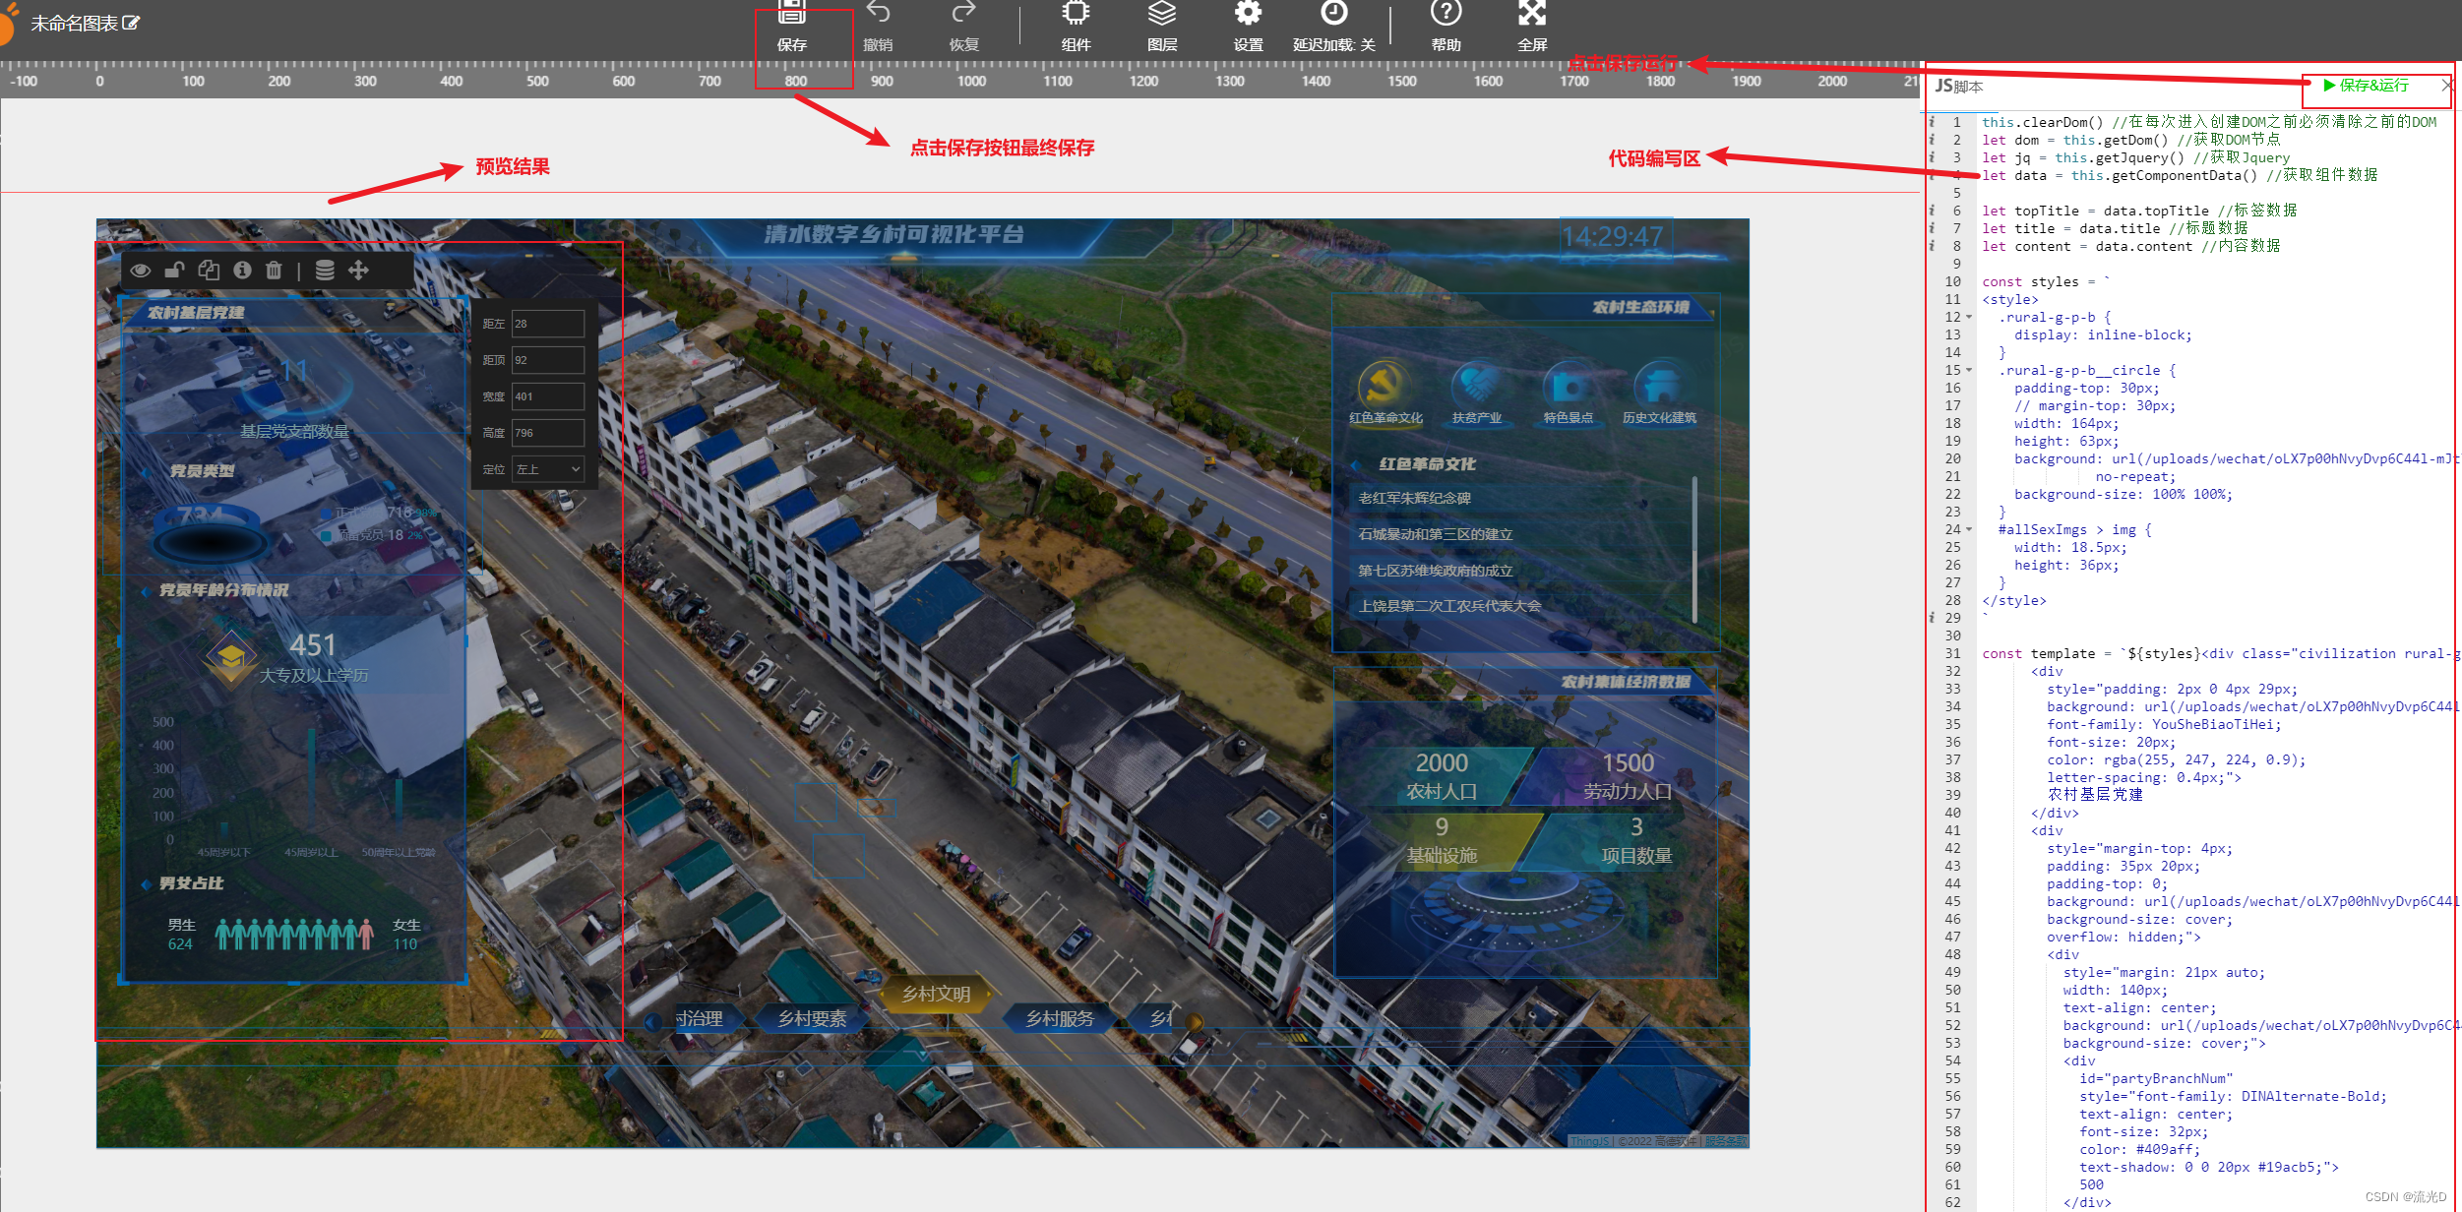Toggle the component lock icon

(x=174, y=270)
